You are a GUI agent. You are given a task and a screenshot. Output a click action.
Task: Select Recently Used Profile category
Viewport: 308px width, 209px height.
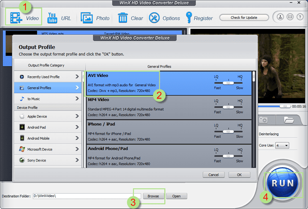(x=48, y=77)
